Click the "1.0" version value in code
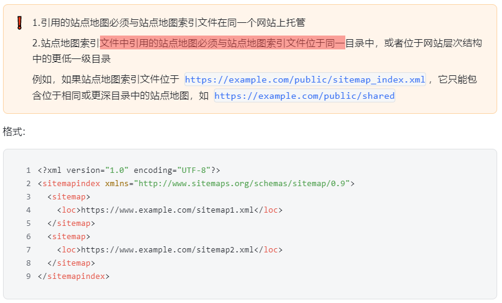The width and height of the screenshot is (502, 303). point(117,170)
